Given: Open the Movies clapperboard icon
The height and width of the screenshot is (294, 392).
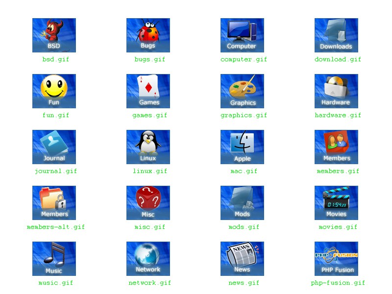Looking at the screenshot, I should coord(336,203).
